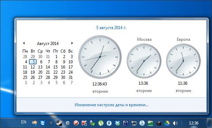212x128 pixels.
Task: Select 20 in the August calendar
Action: [x=40, y=72]
